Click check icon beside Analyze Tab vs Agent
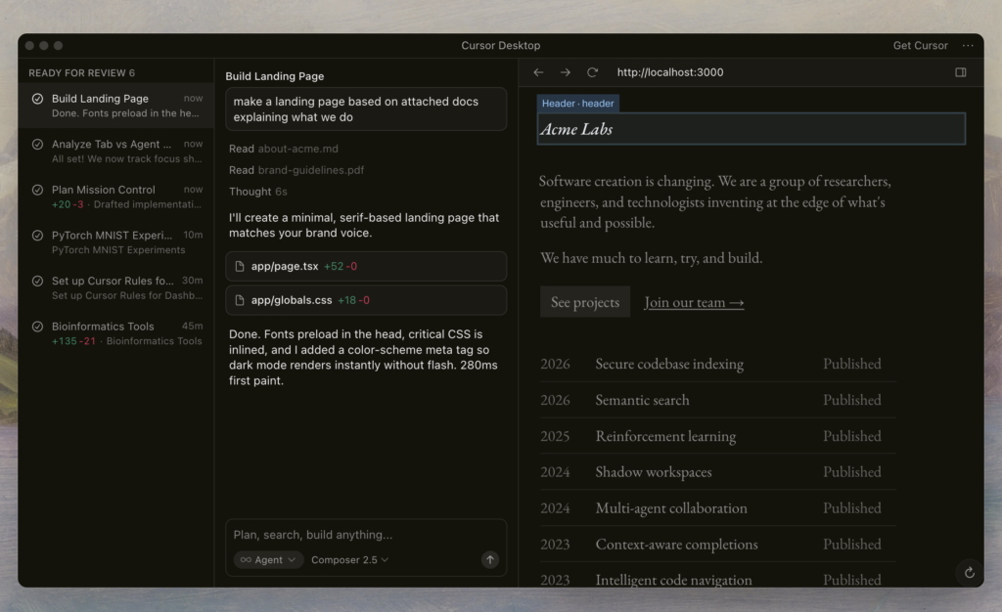This screenshot has height=612, width=1002. tap(38, 145)
